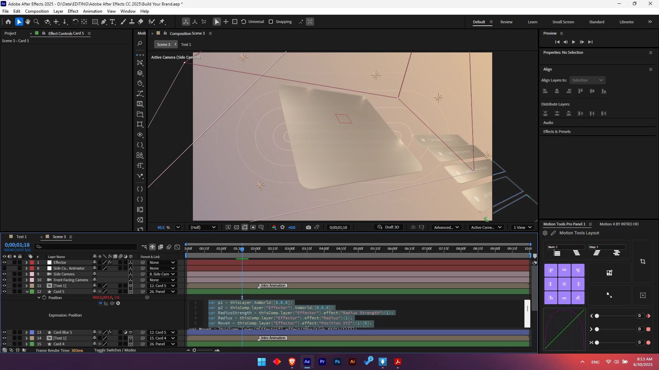Open Align Layers to Selection dropdown
The height and width of the screenshot is (370, 659).
point(587,80)
